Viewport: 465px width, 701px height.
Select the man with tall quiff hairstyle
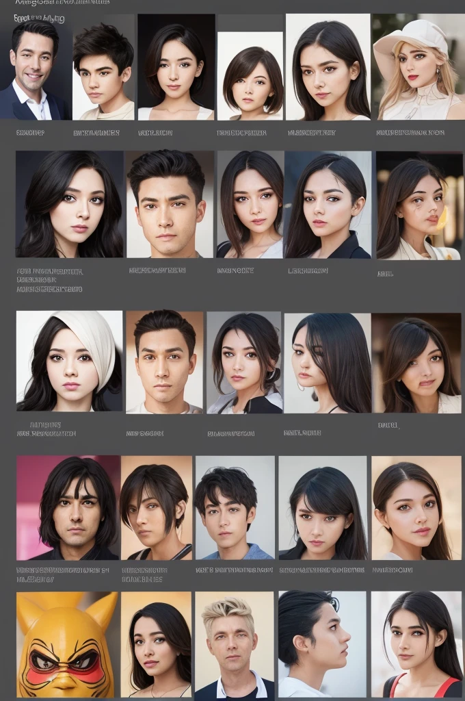point(170,204)
